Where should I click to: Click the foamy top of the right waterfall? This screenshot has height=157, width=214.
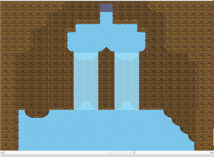click(x=127, y=56)
